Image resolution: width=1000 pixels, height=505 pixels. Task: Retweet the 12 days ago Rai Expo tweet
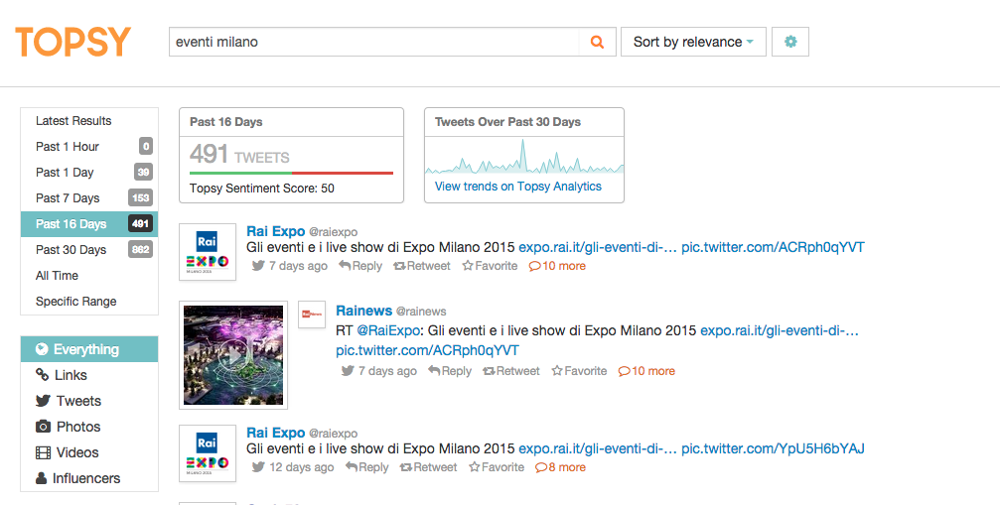(x=428, y=466)
